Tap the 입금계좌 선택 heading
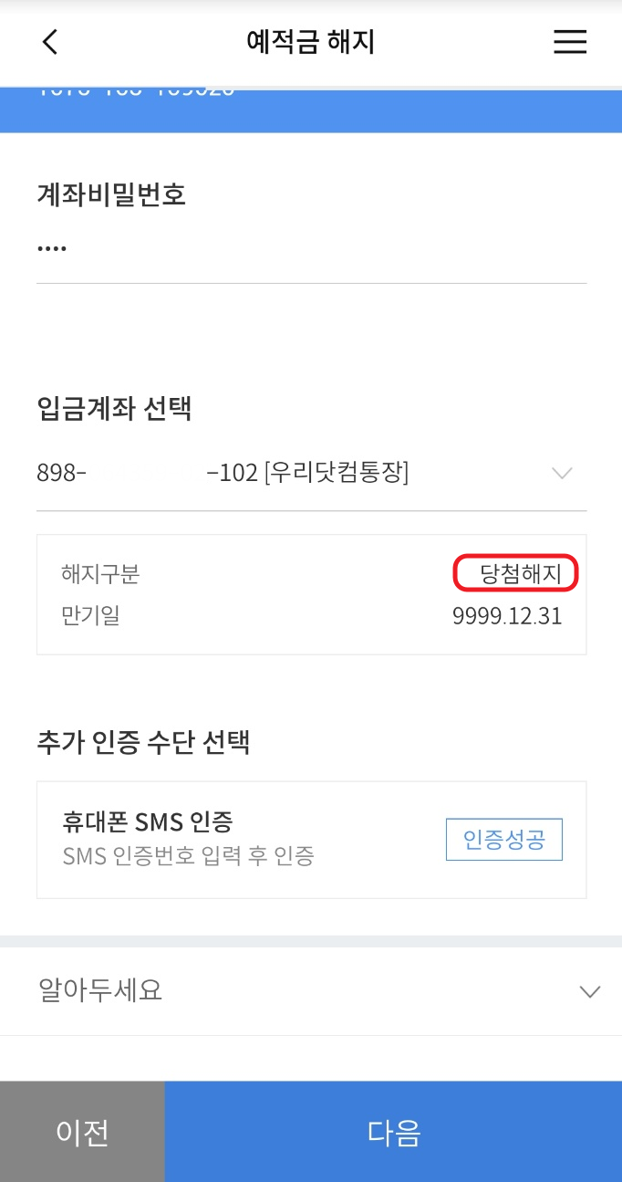Image resolution: width=622 pixels, height=1182 pixels. click(114, 408)
